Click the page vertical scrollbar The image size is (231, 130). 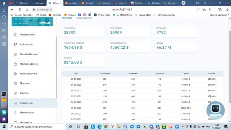230,67
